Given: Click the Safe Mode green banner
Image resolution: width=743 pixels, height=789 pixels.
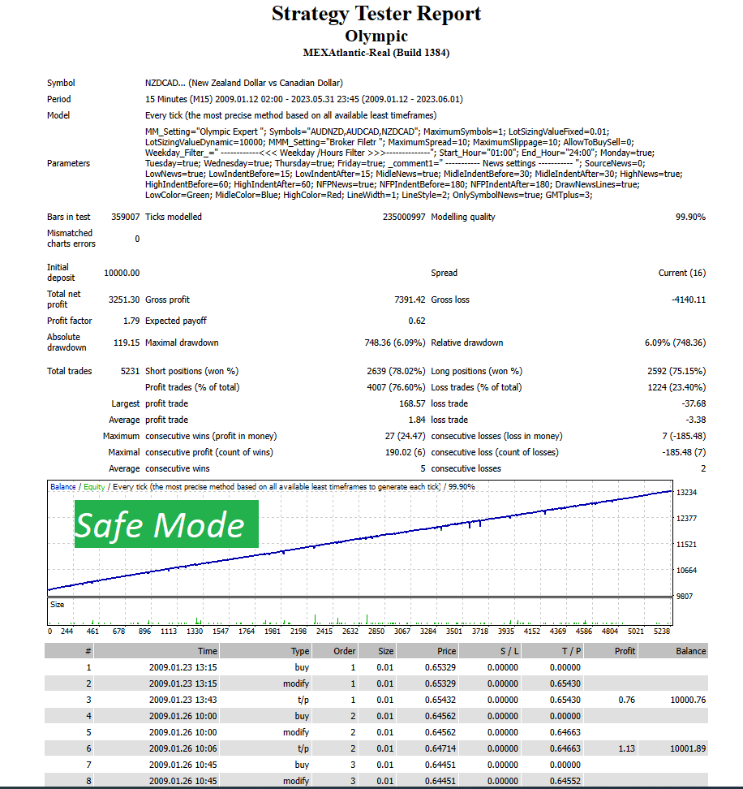Looking at the screenshot, I should click(166, 524).
